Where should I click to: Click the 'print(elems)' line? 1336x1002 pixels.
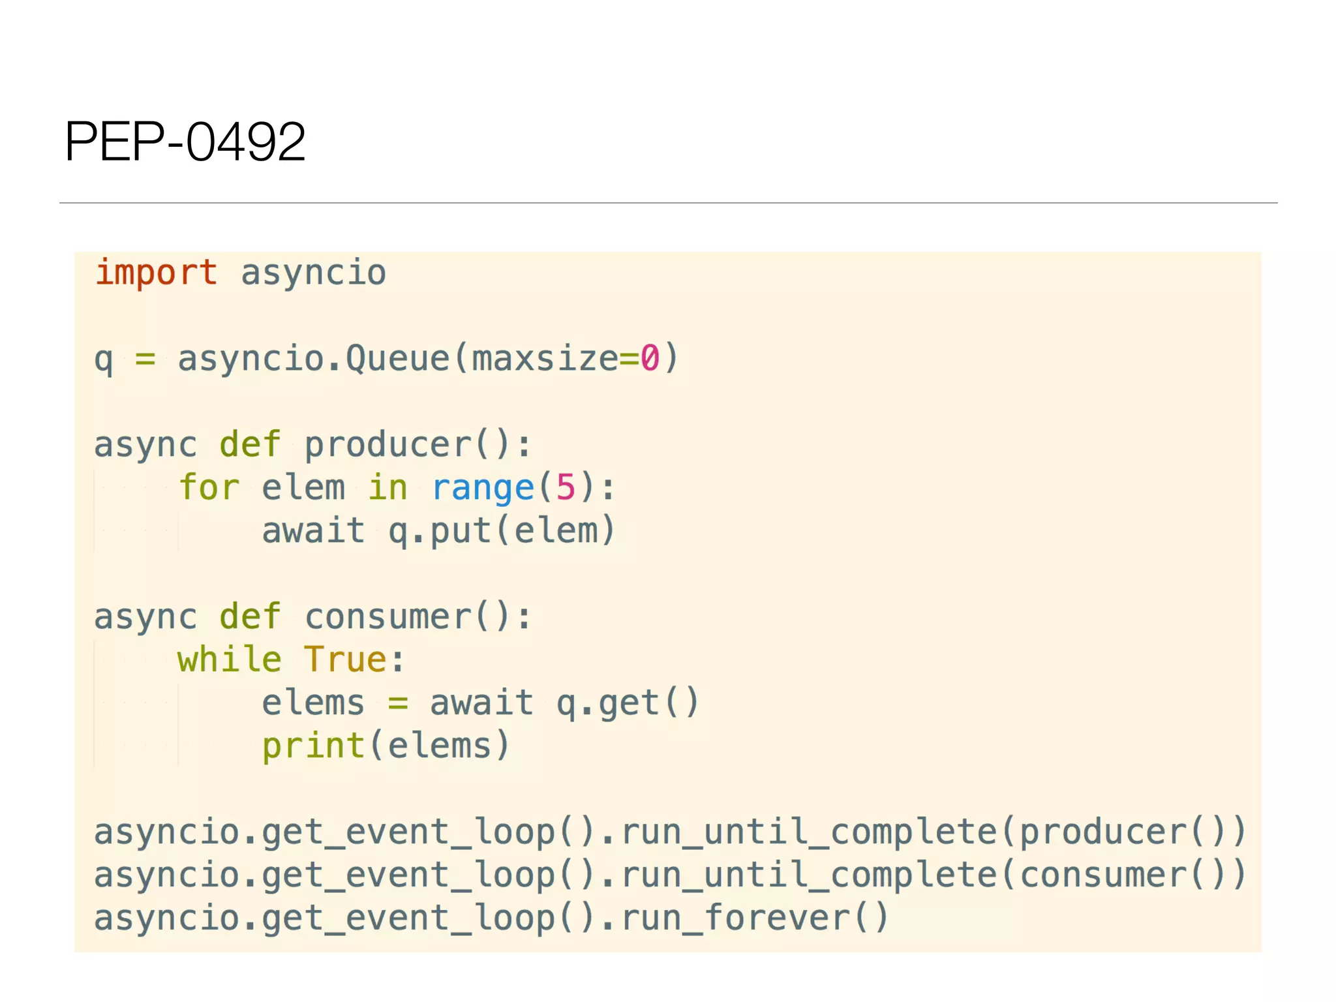[386, 746]
